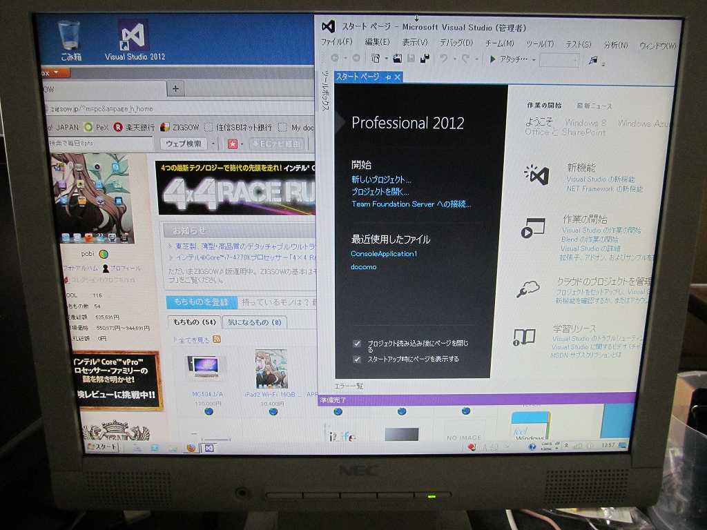Open recent file ConsoleApplication1
The height and width of the screenshot is (530, 707).
(x=384, y=254)
